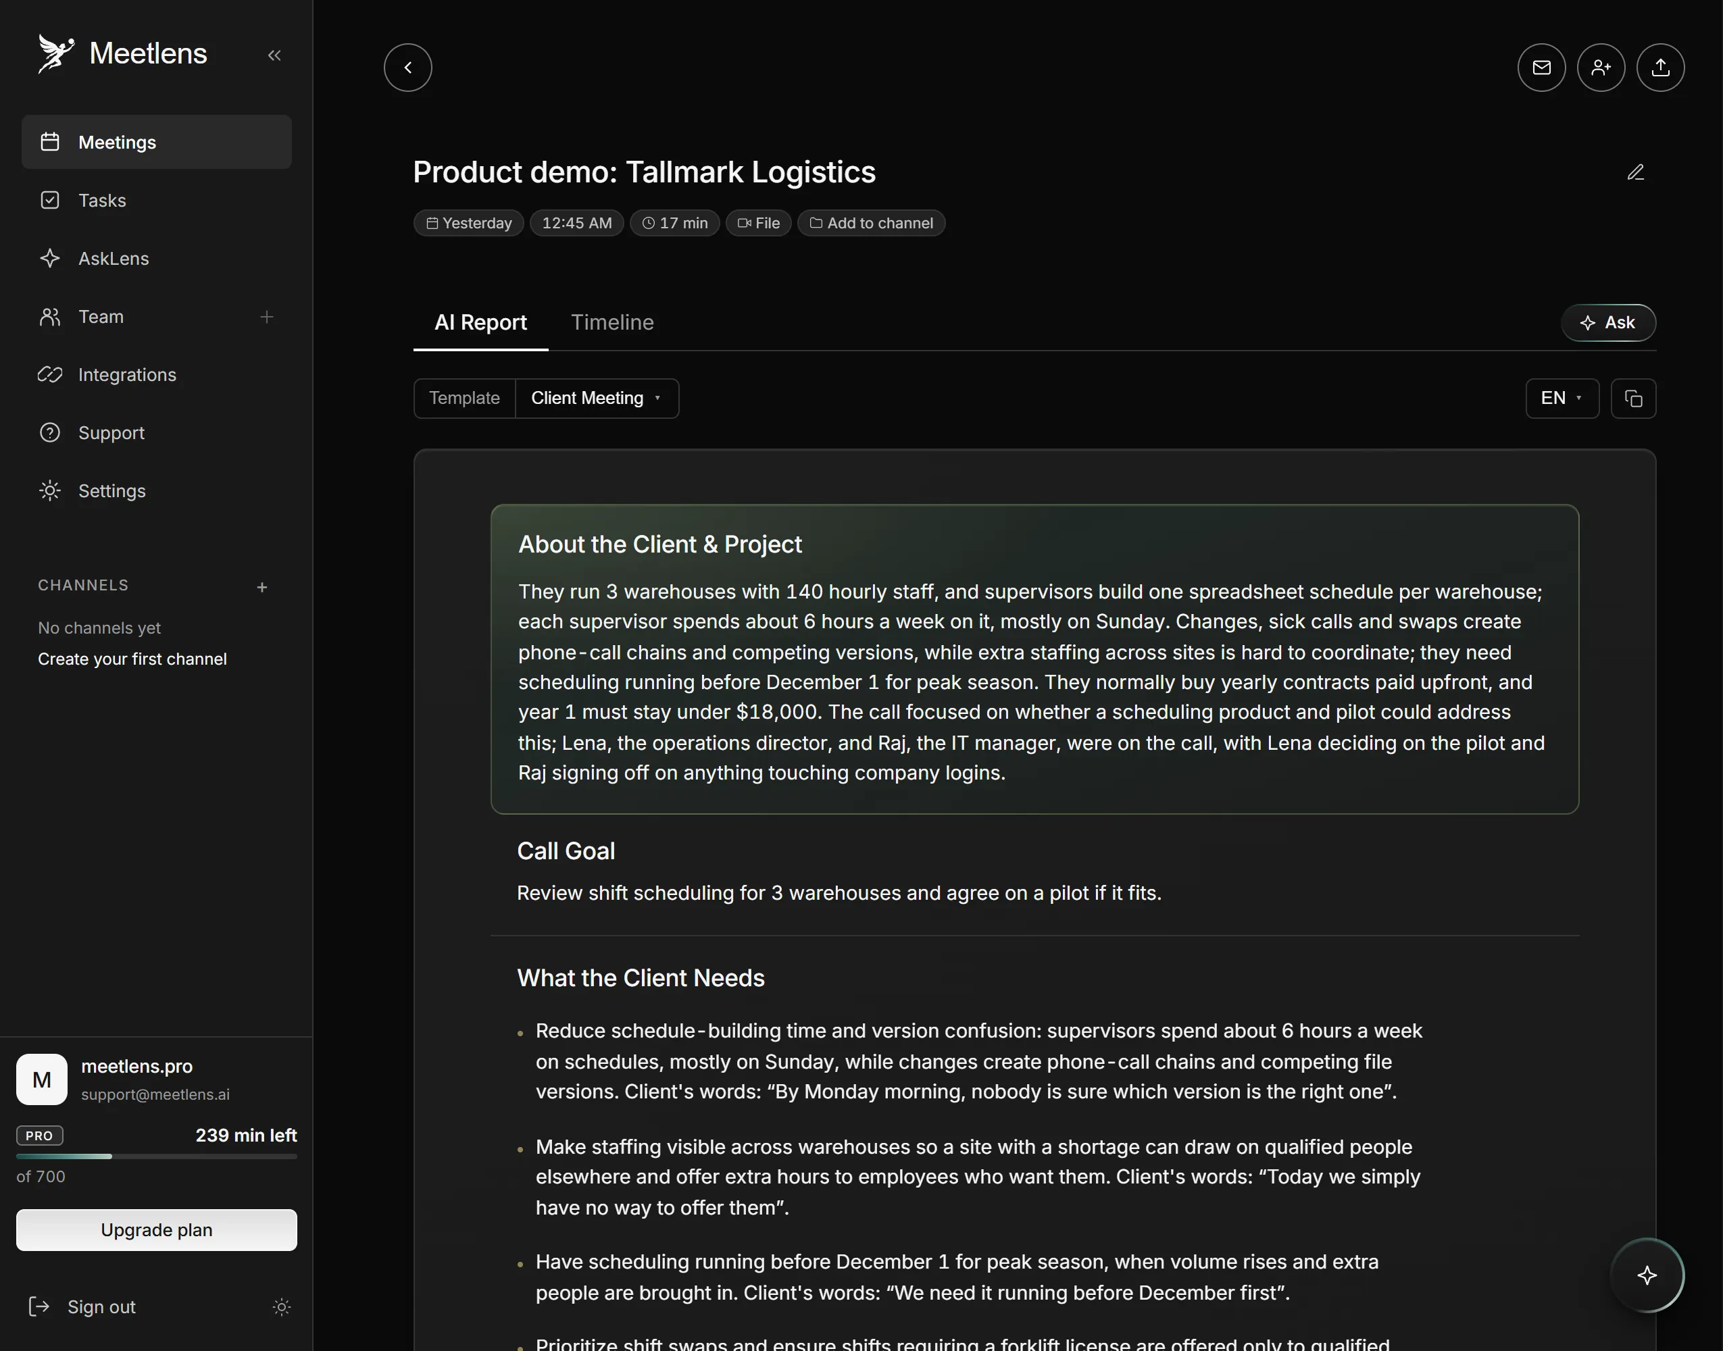Click the Meetlens bird logo

[x=56, y=54]
